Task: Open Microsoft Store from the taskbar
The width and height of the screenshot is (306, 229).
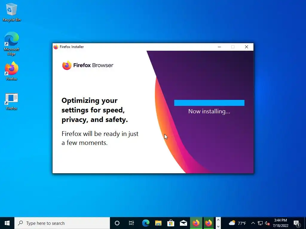Action: pyautogui.click(x=171, y=223)
